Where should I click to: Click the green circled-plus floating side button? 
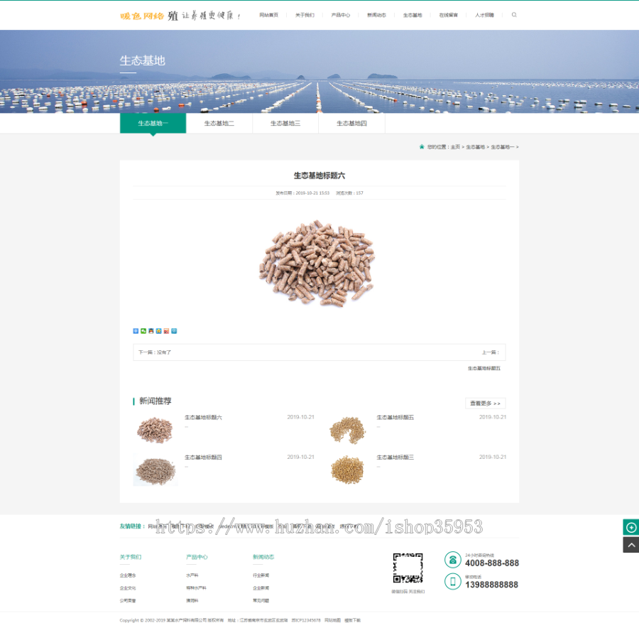[x=631, y=527]
